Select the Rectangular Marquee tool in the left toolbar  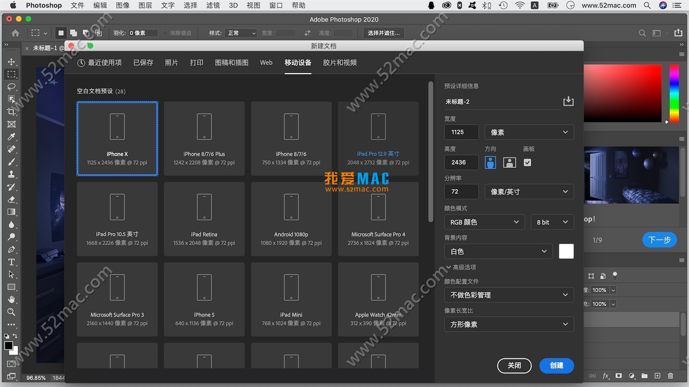tap(12, 74)
